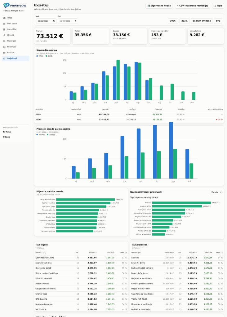Go to Plan dana page
This screenshot has height=317, width=227.
tap(16, 24)
